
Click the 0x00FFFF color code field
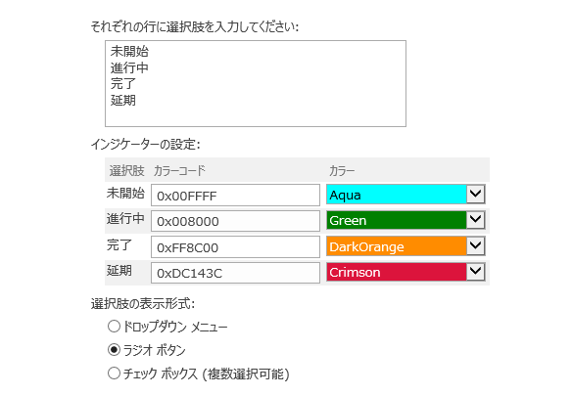click(x=235, y=196)
